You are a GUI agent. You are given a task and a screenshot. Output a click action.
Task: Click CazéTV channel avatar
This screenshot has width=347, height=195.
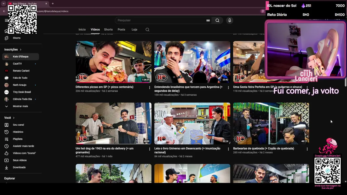[x=7, y=64]
